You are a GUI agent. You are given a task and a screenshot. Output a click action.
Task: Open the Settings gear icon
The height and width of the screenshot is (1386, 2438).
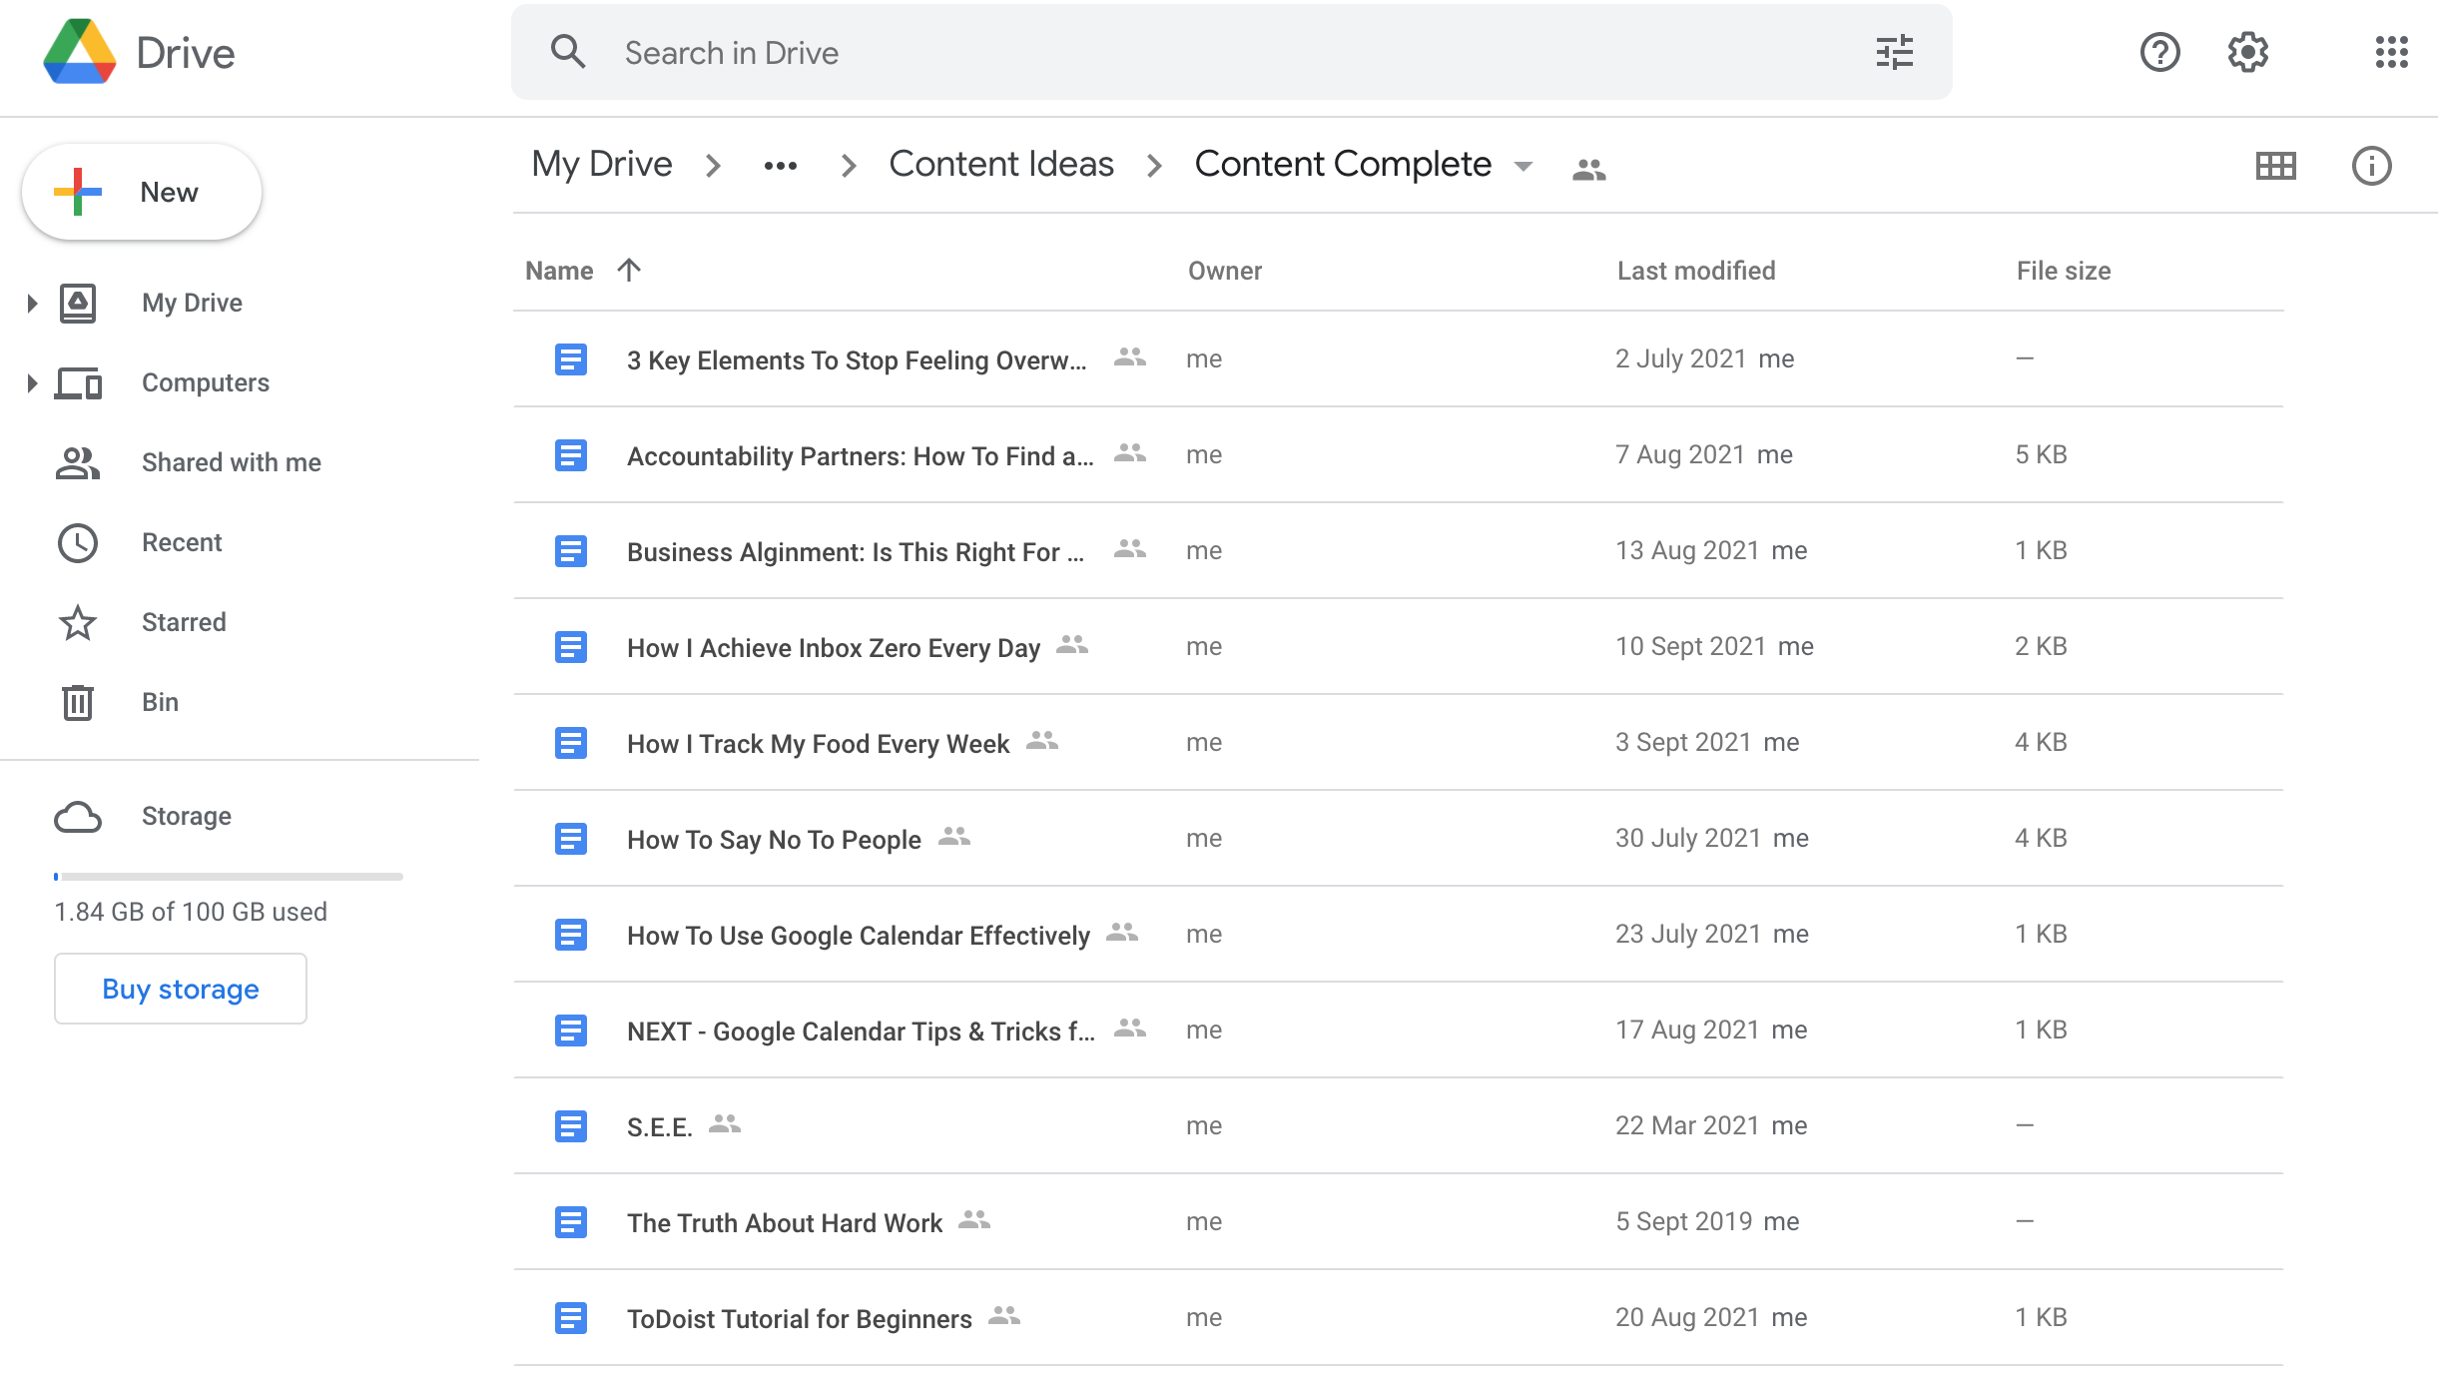tap(2247, 52)
